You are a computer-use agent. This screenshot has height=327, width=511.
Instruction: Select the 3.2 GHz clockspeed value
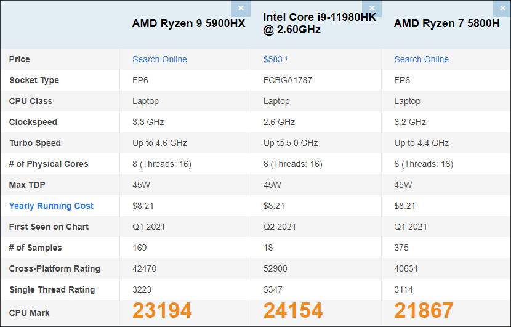pos(410,123)
